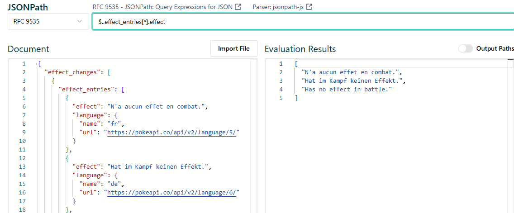Click the "effect_changes" key in document
The width and height of the screenshot is (514, 213).
[x=73, y=72]
